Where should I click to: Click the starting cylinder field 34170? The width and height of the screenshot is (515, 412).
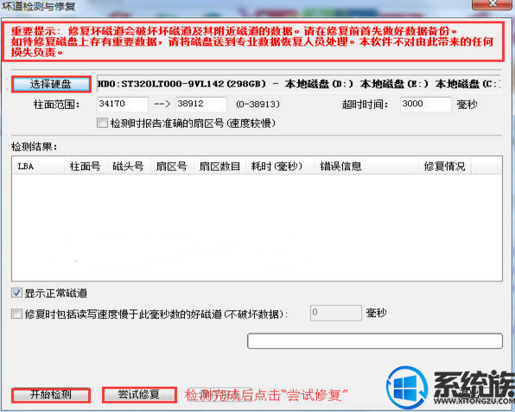tap(123, 104)
